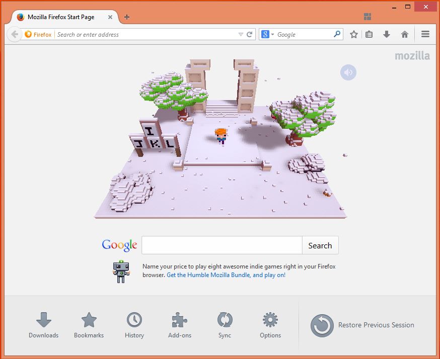The width and height of the screenshot is (440, 359).
Task: Open the Add-ons puzzle piece shortcut
Action: pos(180,325)
